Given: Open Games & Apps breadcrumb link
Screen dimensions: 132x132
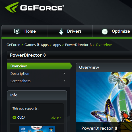Looking at the screenshot, I should [36, 45].
